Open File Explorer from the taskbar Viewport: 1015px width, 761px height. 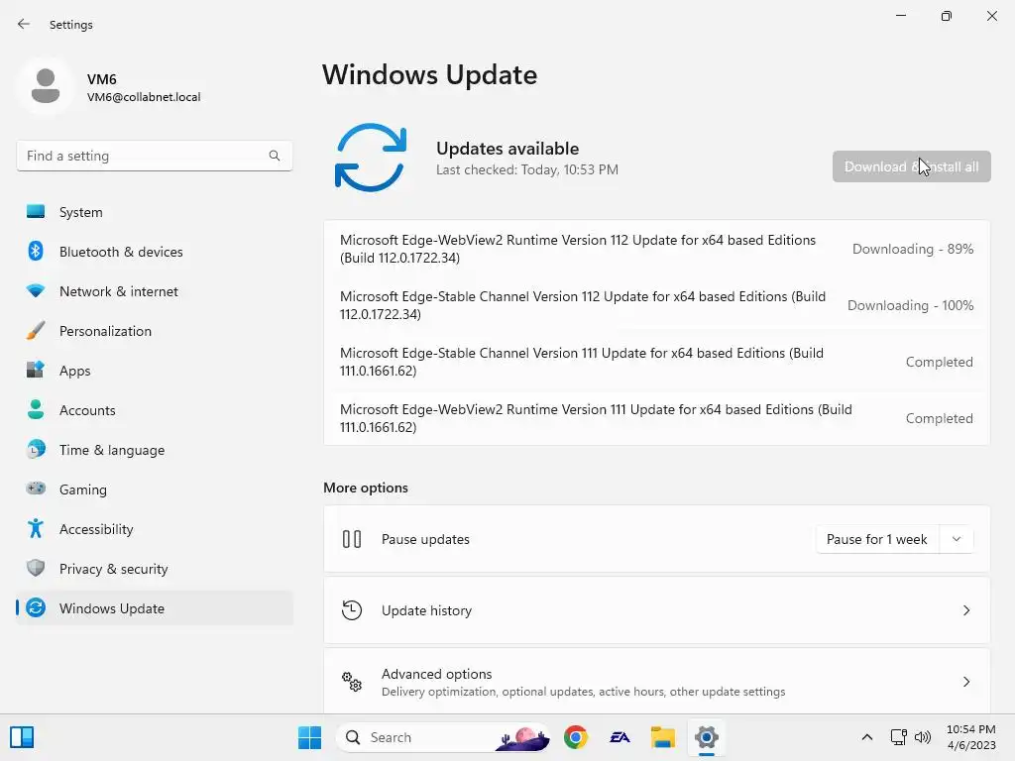tap(663, 737)
